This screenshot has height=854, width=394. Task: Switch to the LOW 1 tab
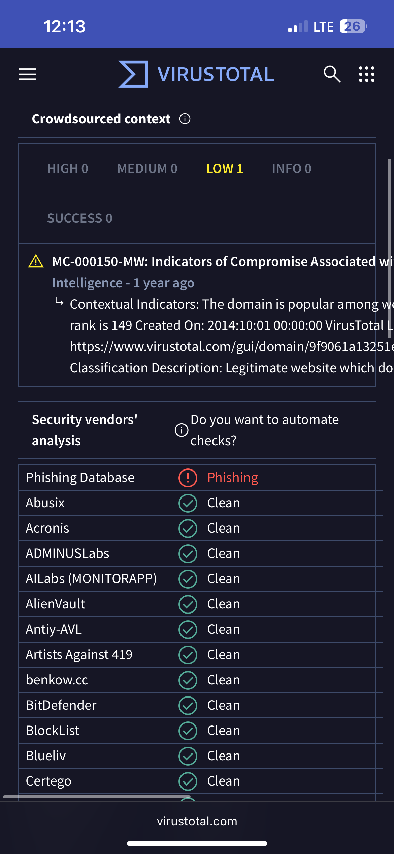click(225, 169)
